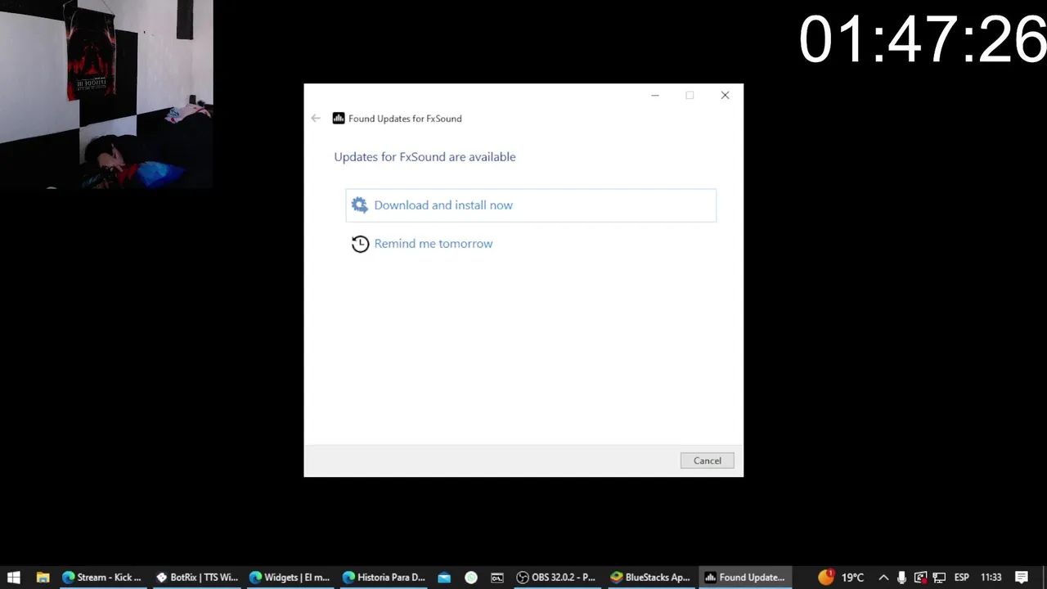Switch to Stream - Kick browser window
This screenshot has width=1047, height=589.
pos(103,578)
